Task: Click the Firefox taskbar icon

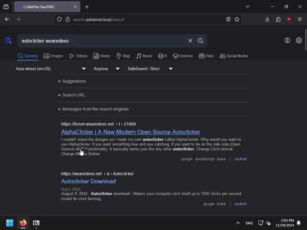Action: click(x=23, y=223)
